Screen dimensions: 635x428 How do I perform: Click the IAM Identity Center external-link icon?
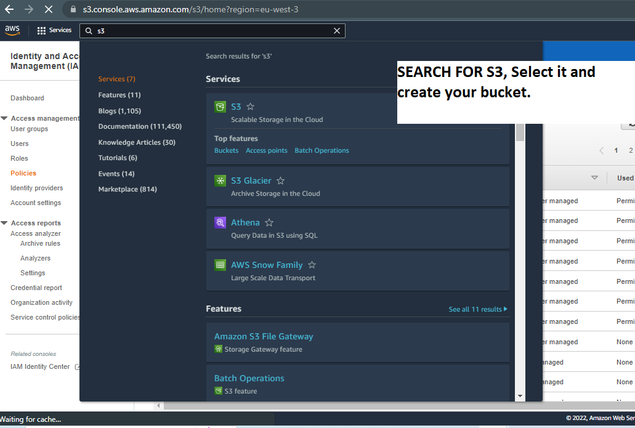(77, 367)
